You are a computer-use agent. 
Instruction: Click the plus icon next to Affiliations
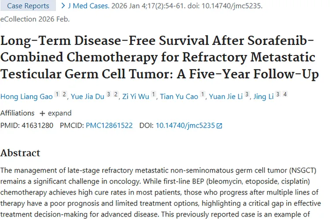point(42,113)
